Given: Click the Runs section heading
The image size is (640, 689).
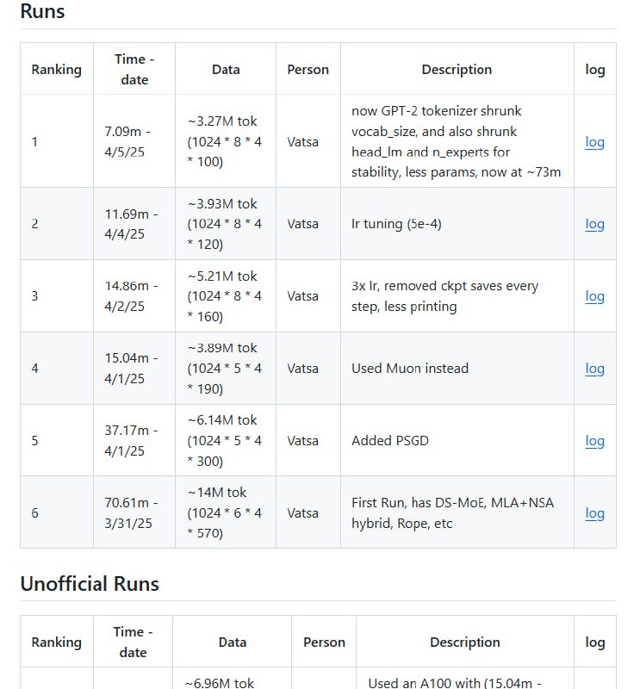Looking at the screenshot, I should coord(42,12).
